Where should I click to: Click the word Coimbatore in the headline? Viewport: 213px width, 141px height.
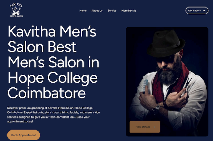coord(47,93)
